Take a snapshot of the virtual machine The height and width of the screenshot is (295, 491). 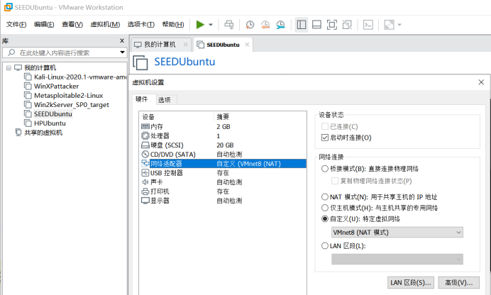250,24
